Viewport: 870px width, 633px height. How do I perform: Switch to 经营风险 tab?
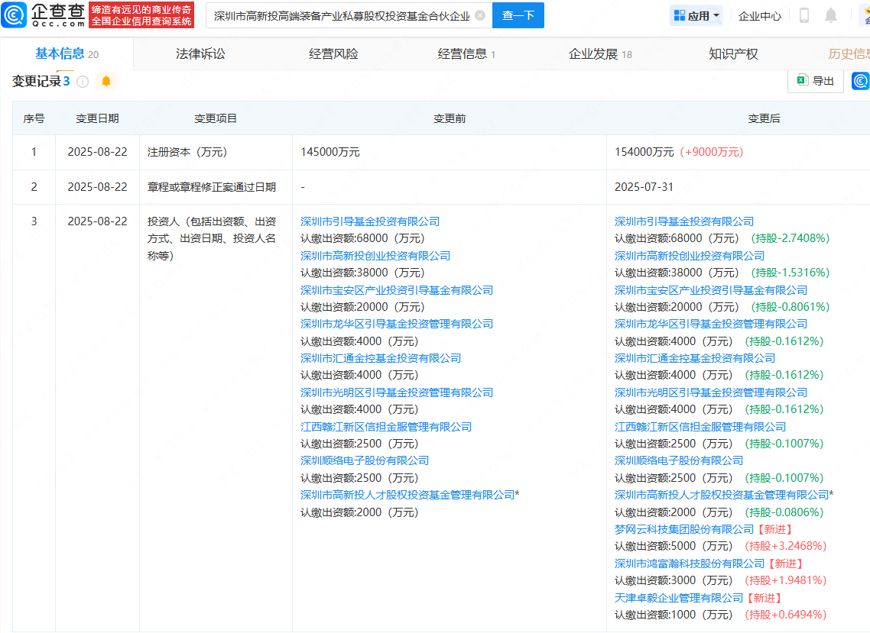333,53
